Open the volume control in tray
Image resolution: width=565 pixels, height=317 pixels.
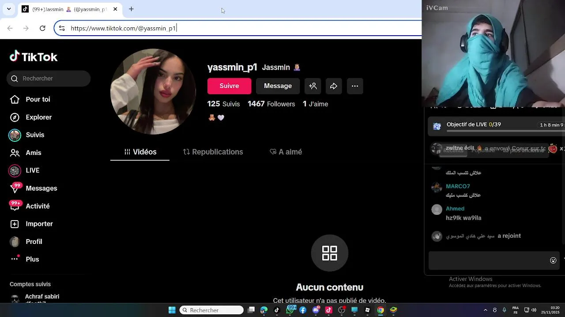pyautogui.click(x=534, y=310)
